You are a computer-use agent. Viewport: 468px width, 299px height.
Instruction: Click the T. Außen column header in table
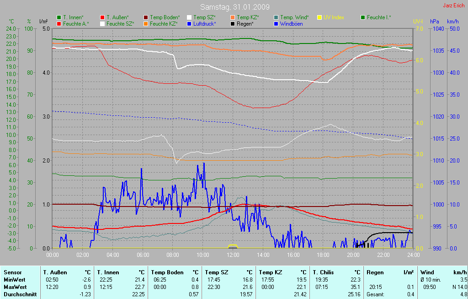(x=55, y=272)
